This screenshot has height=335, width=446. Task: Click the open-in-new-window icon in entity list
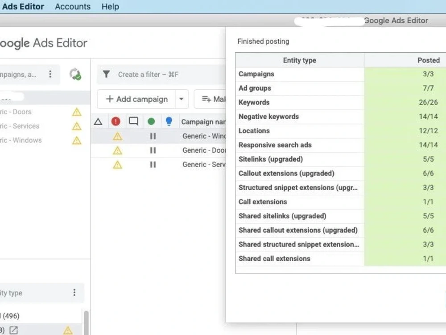pos(13,331)
